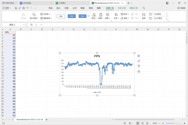Switch to the 插入 ribbon tab
The width and height of the screenshot is (188, 125).
[x=58, y=8]
